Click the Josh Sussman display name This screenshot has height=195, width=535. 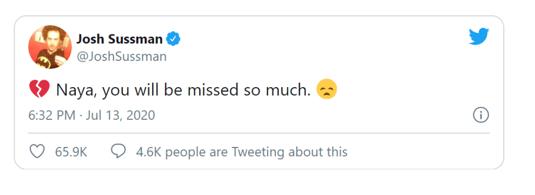(x=120, y=40)
